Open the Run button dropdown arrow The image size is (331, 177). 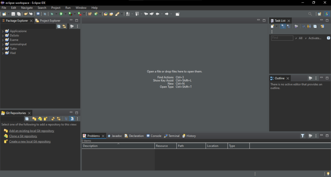pos(65,14)
